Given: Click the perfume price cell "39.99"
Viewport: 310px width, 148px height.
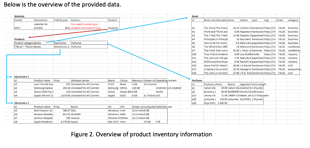Looking at the screenshot, I should [x=224, y=88].
